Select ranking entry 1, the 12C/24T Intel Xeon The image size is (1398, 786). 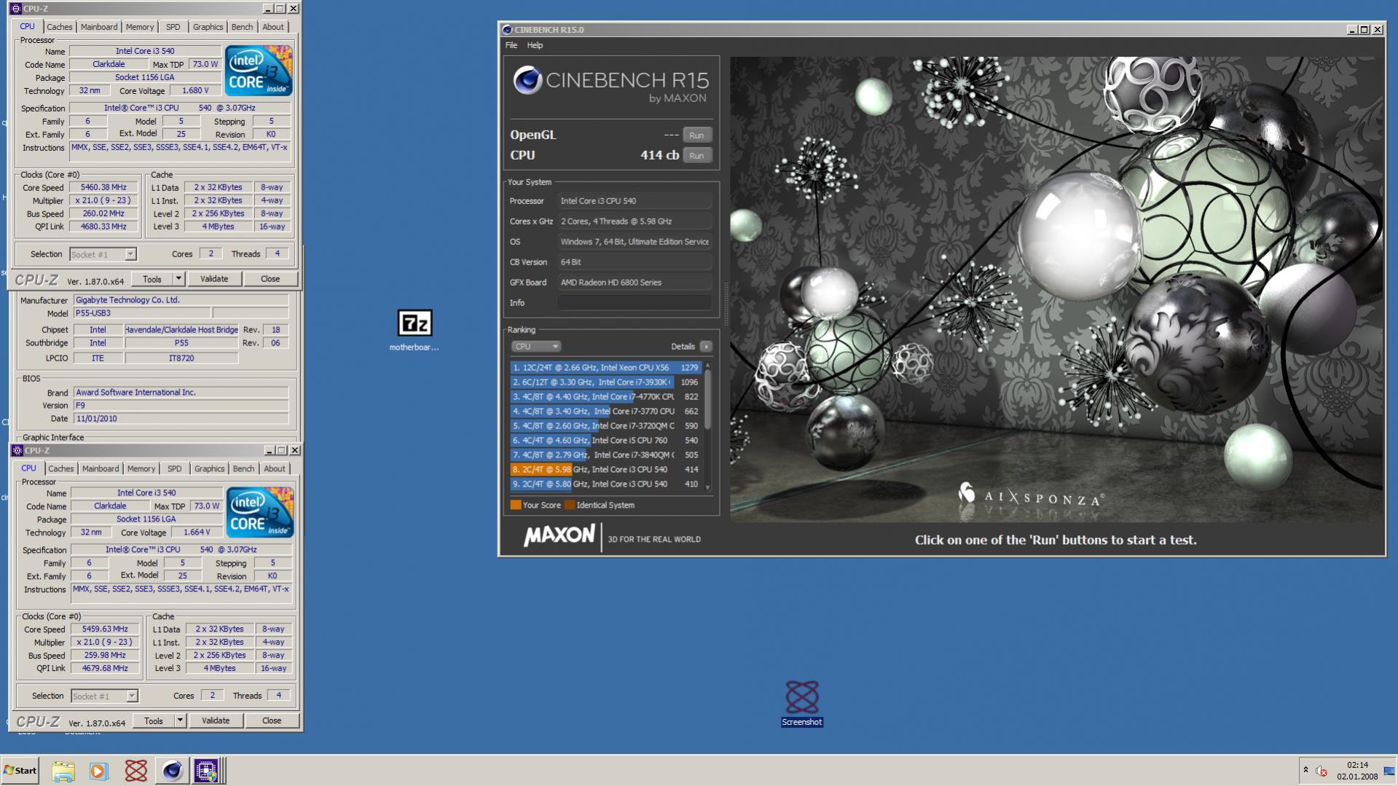[605, 368]
